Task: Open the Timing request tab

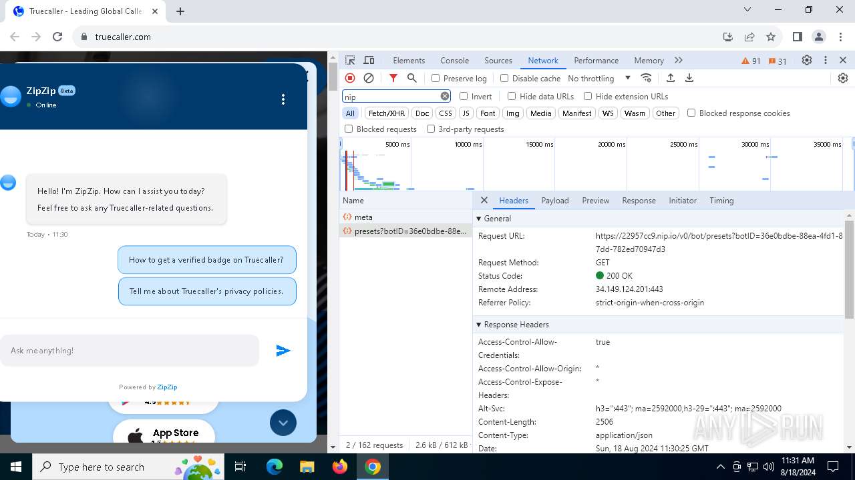Action: pyautogui.click(x=721, y=200)
